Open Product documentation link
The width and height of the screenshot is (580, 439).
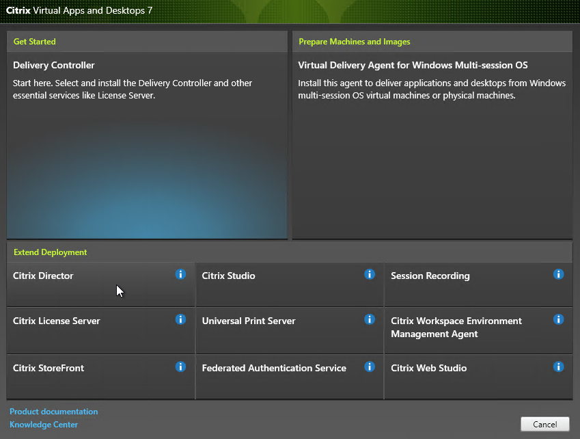click(x=54, y=412)
